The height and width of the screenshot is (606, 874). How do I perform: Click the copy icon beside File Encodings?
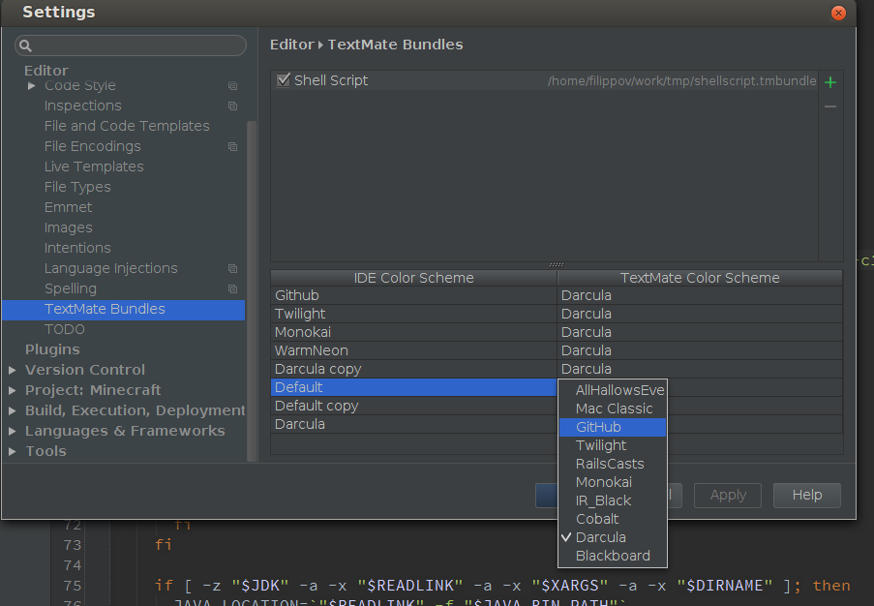[x=232, y=146]
